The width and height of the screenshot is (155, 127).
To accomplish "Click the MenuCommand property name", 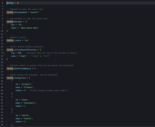I will (21, 12).
